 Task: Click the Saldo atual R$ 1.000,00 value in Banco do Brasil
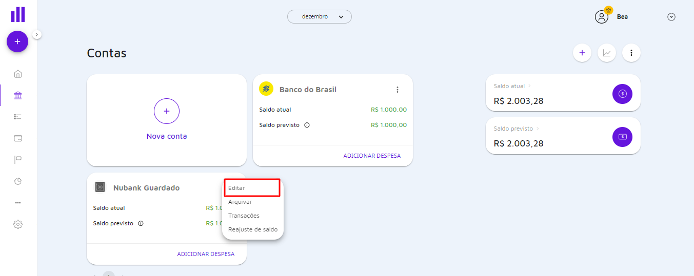coord(389,110)
